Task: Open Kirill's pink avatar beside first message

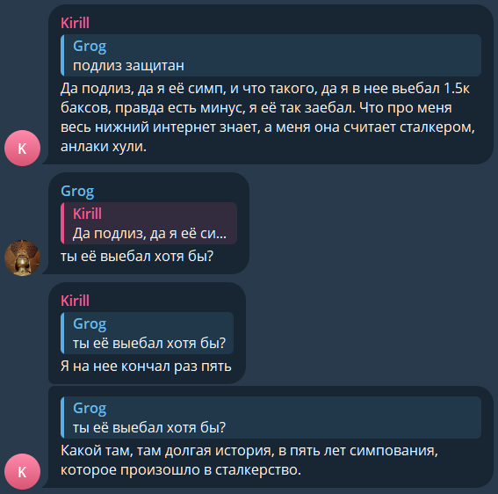Action: 22,149
